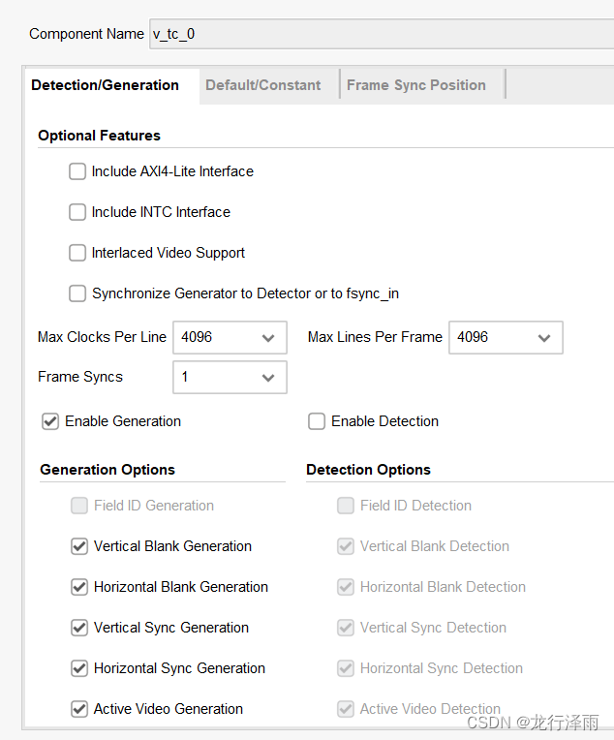Switch to Default/Constant tab

coord(262,85)
